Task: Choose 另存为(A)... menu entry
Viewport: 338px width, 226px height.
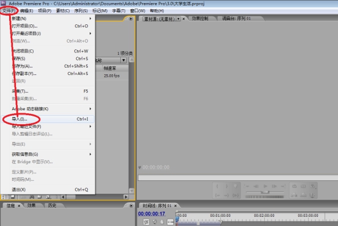Action: click(48, 66)
